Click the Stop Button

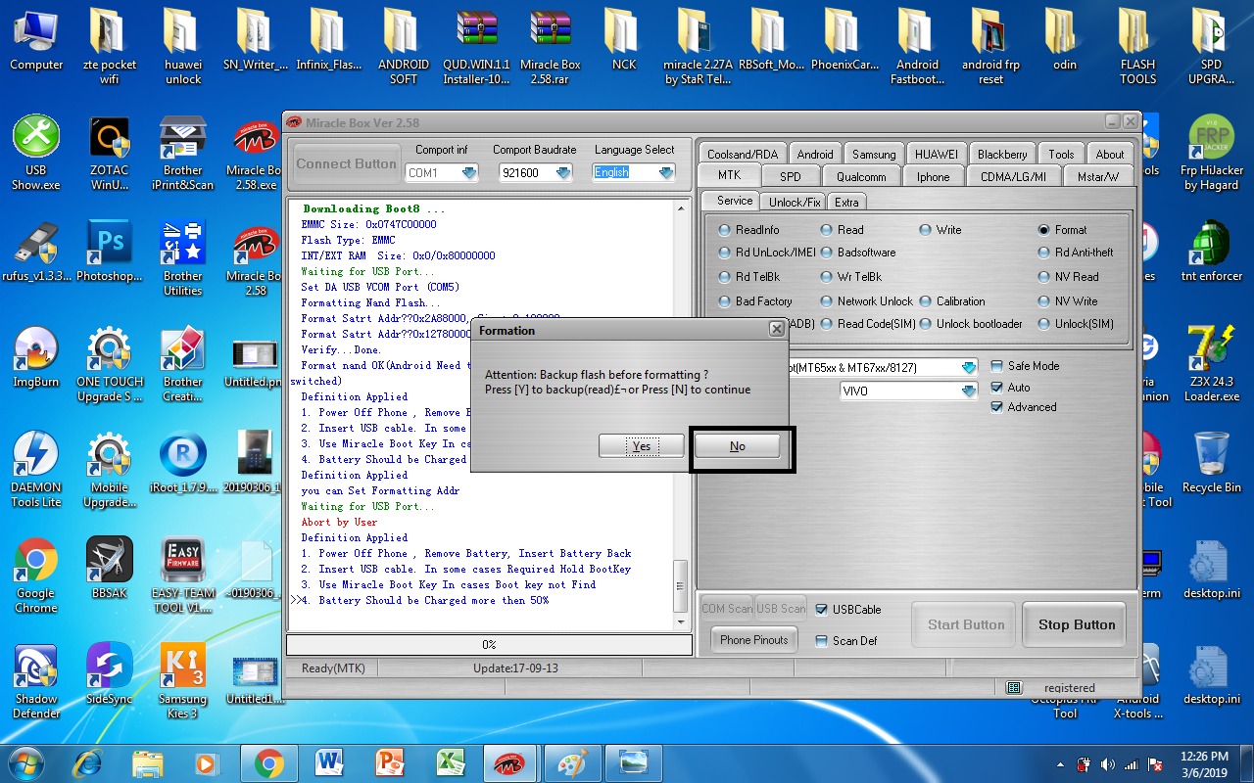click(x=1077, y=624)
